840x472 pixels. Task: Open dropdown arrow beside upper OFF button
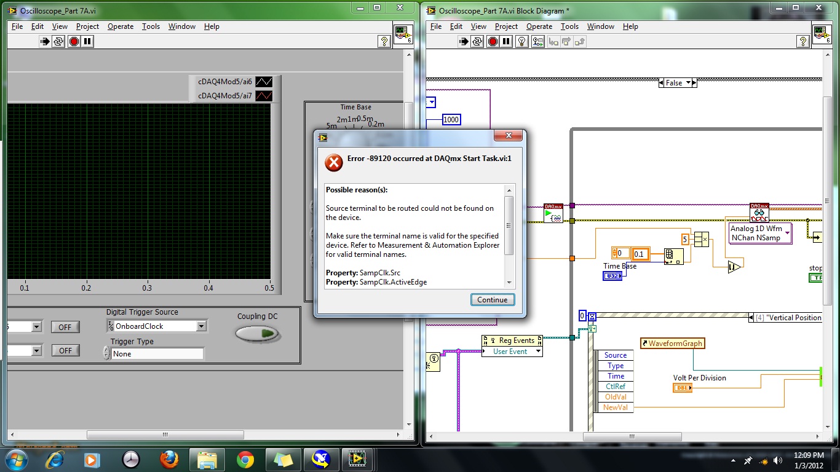pyautogui.click(x=36, y=327)
